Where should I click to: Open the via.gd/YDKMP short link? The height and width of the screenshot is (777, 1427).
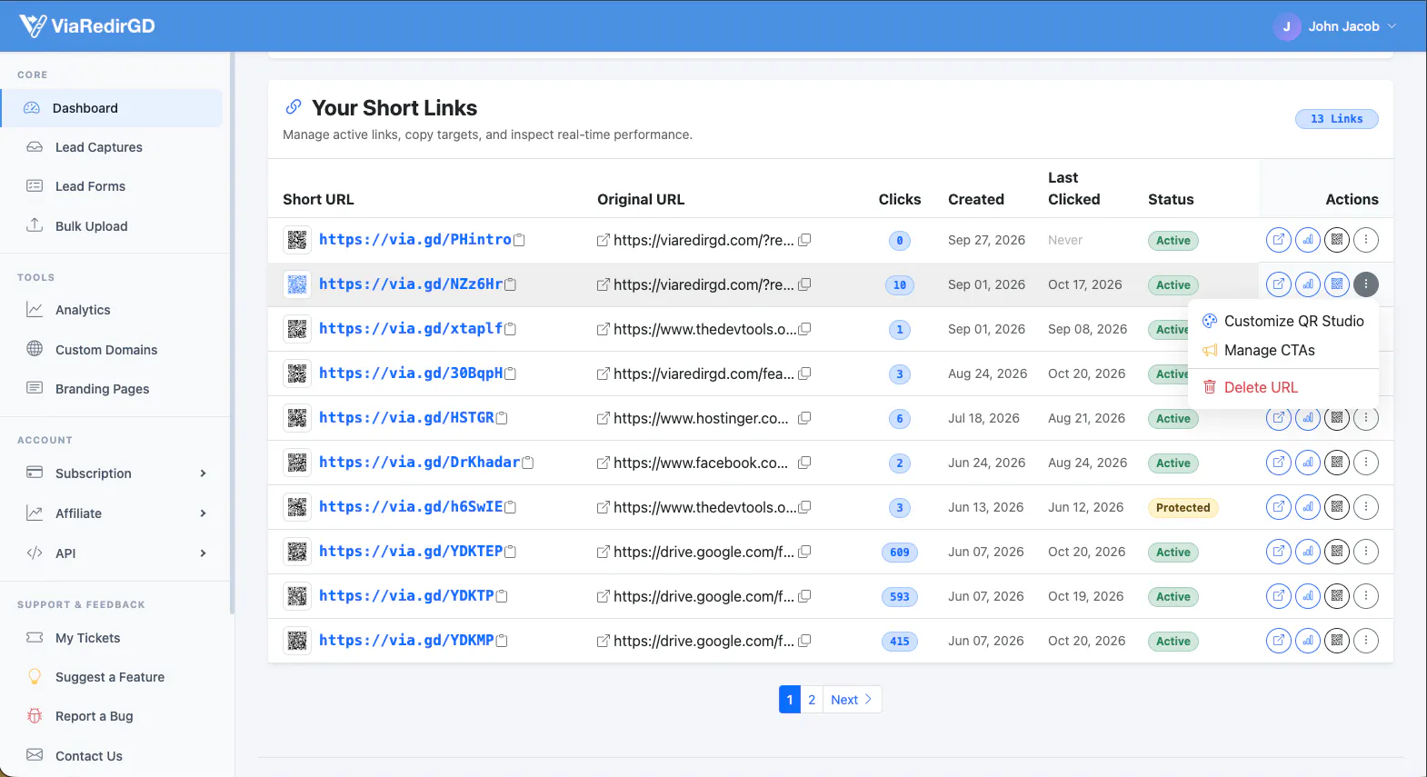click(x=406, y=641)
